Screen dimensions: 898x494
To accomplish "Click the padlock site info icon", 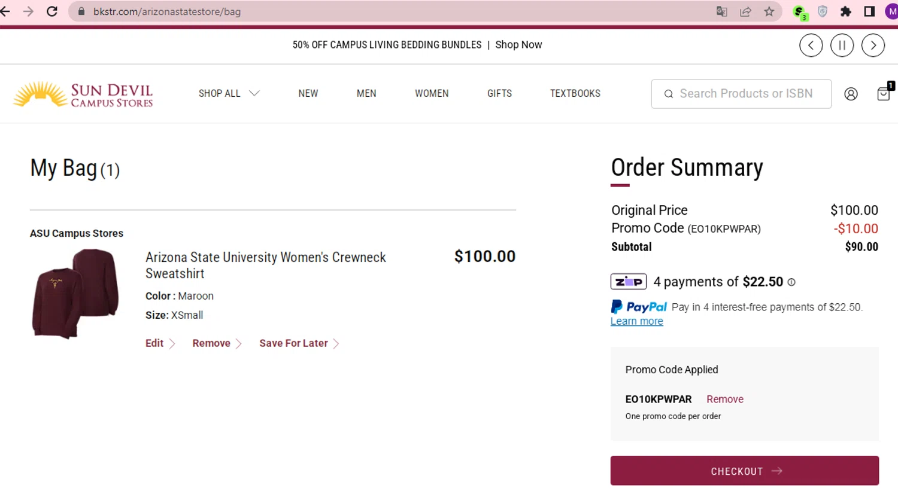I will click(81, 11).
